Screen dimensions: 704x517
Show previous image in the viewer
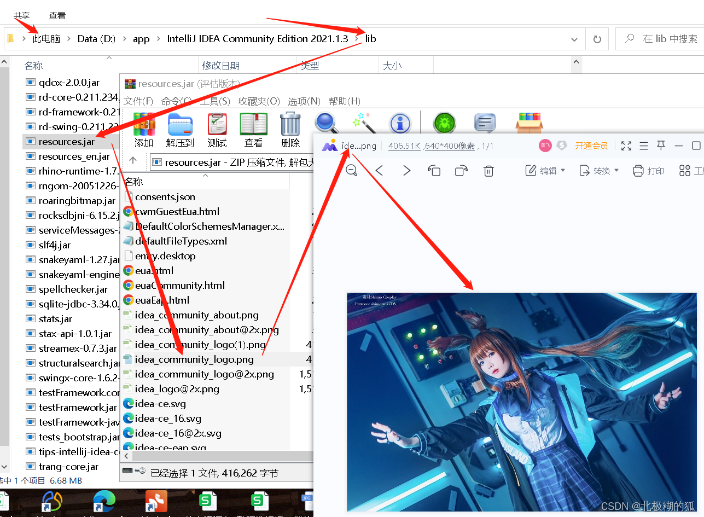pos(379,171)
